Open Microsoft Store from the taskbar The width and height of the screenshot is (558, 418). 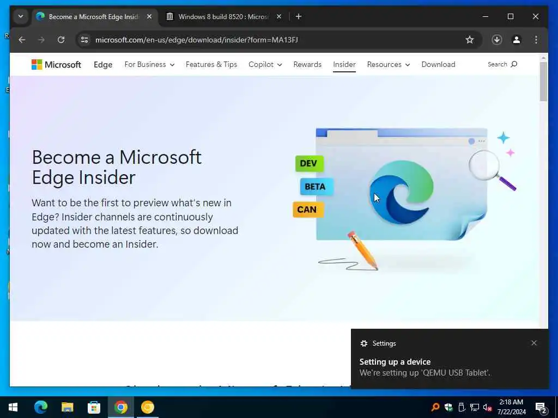pyautogui.click(x=94, y=407)
